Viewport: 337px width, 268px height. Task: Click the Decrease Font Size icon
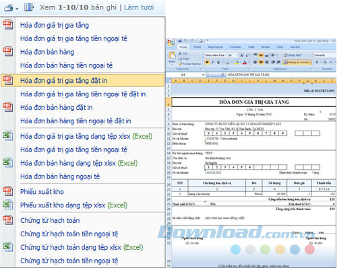coord(247,55)
